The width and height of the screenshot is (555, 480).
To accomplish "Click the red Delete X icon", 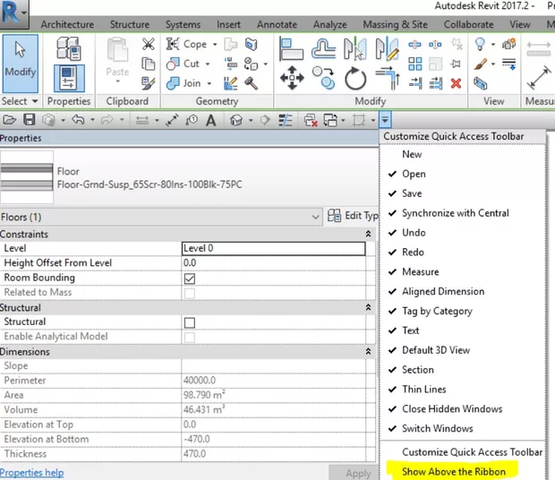I will [x=457, y=83].
